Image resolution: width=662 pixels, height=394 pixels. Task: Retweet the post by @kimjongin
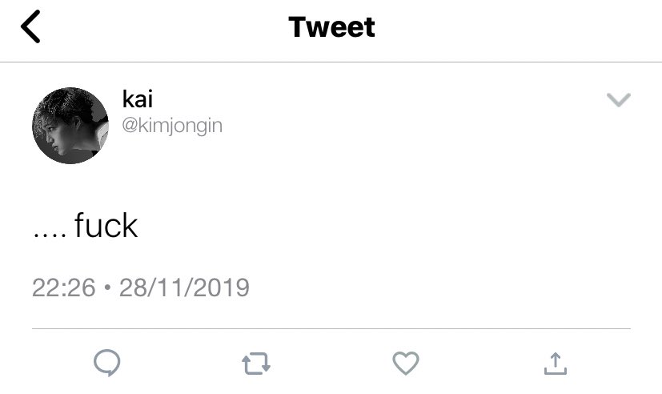pos(256,364)
